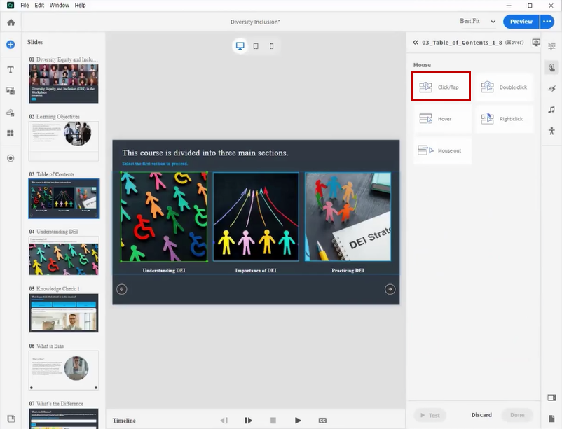
Task: Select slide 07 What's the Difference thumbnail
Action: [x=64, y=419]
